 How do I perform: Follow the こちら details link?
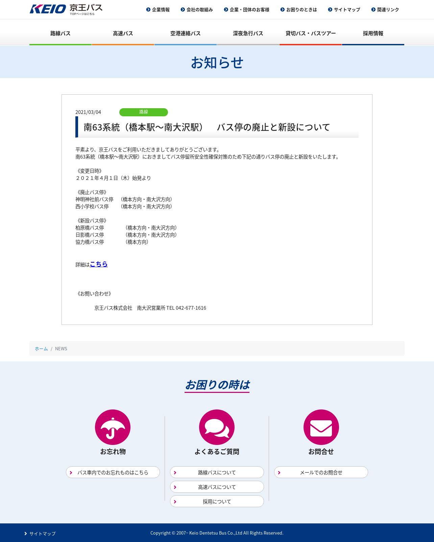(x=99, y=264)
